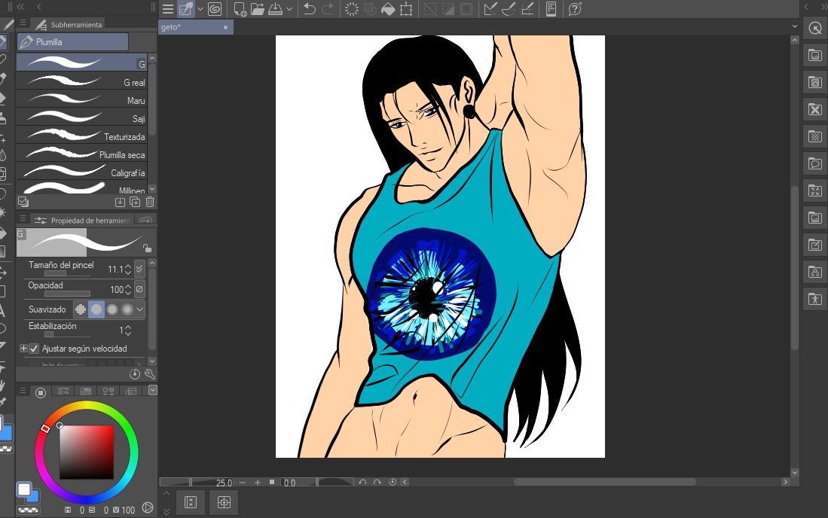Select the G real brush
Image resolution: width=828 pixels, height=518 pixels.
tap(82, 81)
